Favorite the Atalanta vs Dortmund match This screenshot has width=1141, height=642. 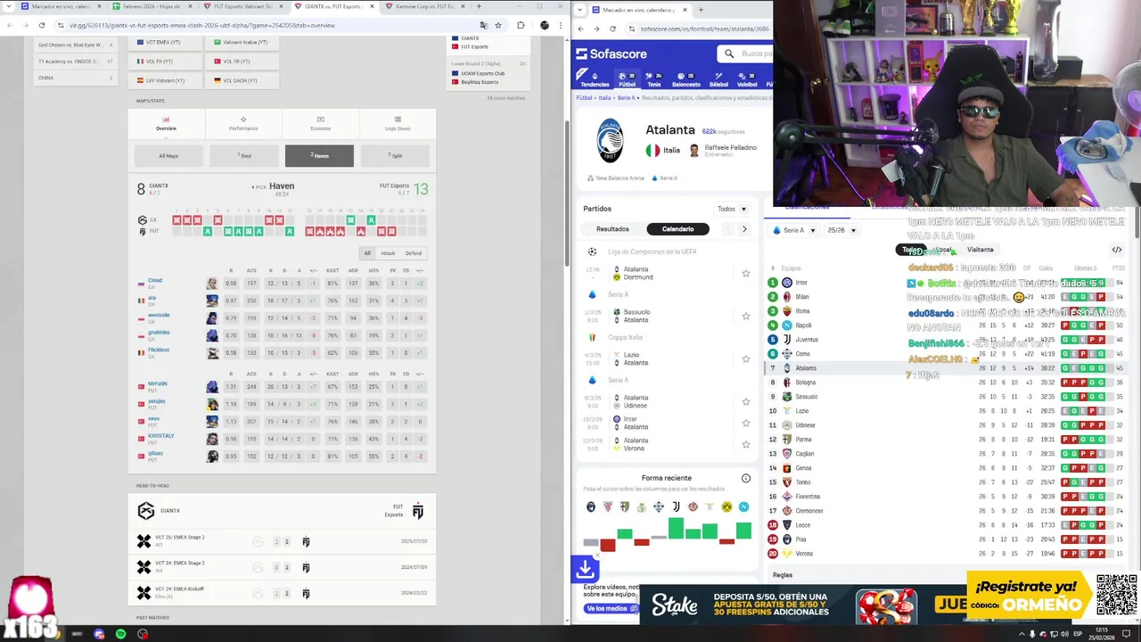746,273
